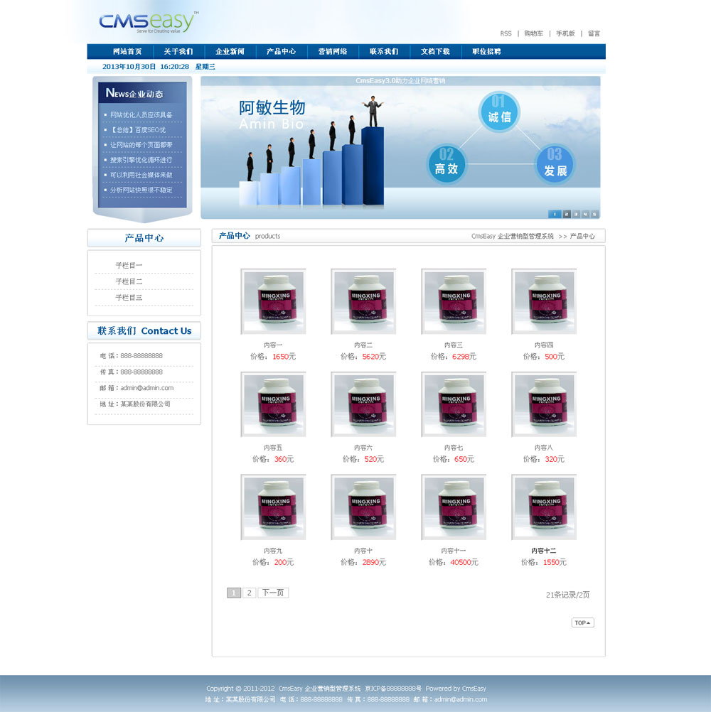
Task: Select 子栏目一 in product sidebar
Action: pyautogui.click(x=129, y=265)
